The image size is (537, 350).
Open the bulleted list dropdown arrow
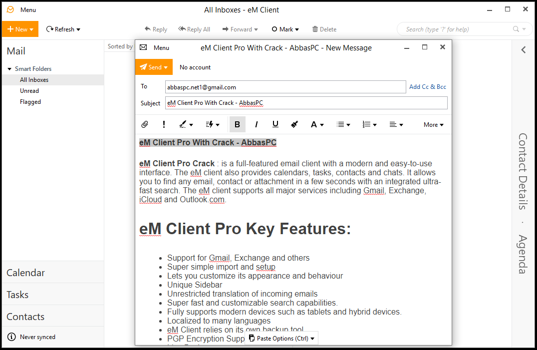click(x=348, y=125)
